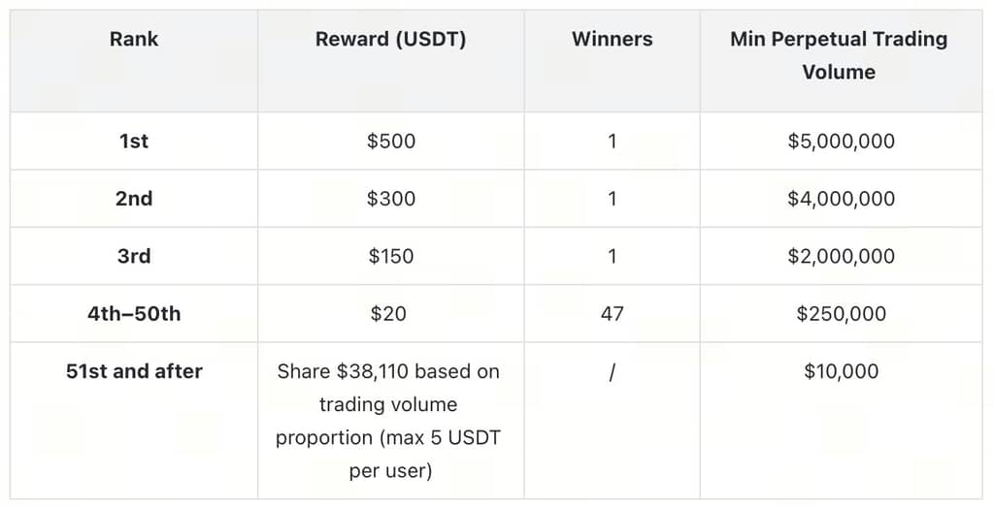Select the $150 reward cell
The height and width of the screenshot is (506, 994).
coord(391,257)
